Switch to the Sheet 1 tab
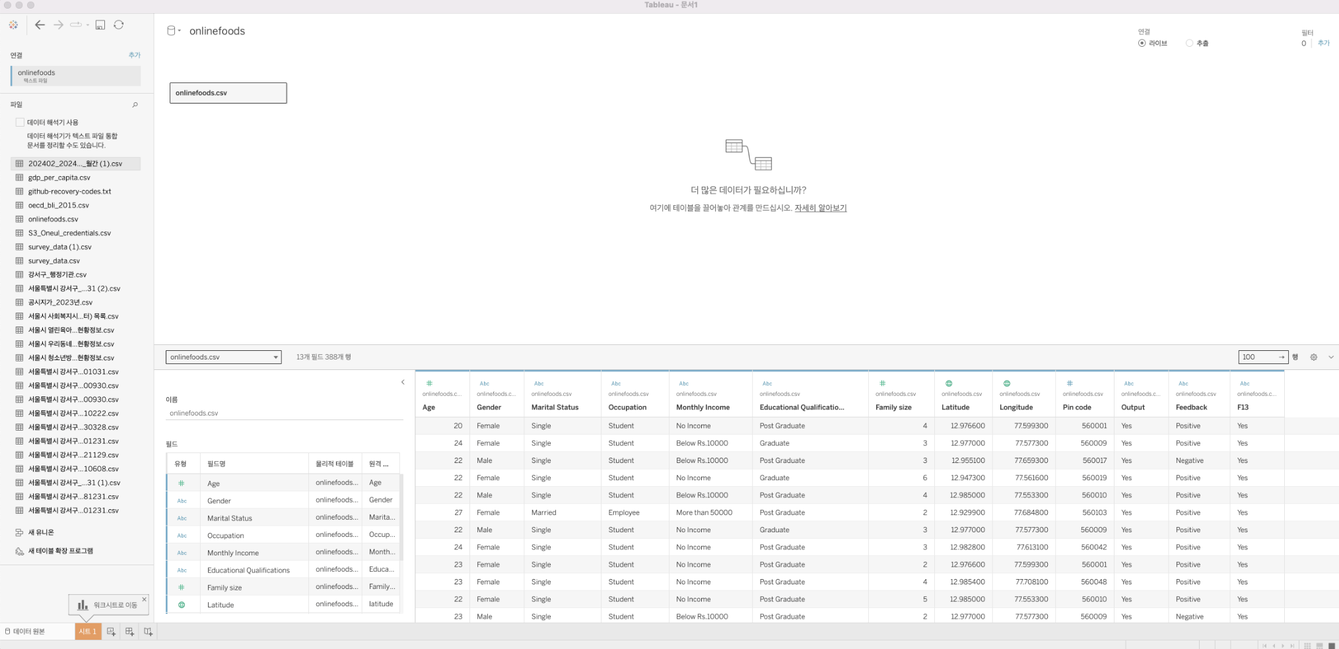This screenshot has height=649, width=1339. 88,631
